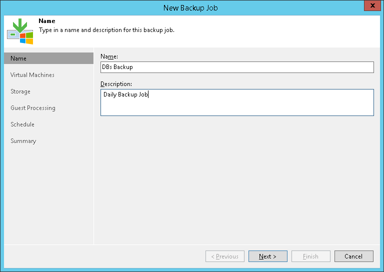This screenshot has height=272, width=384.
Task: Open the Summary step
Action: click(23, 141)
